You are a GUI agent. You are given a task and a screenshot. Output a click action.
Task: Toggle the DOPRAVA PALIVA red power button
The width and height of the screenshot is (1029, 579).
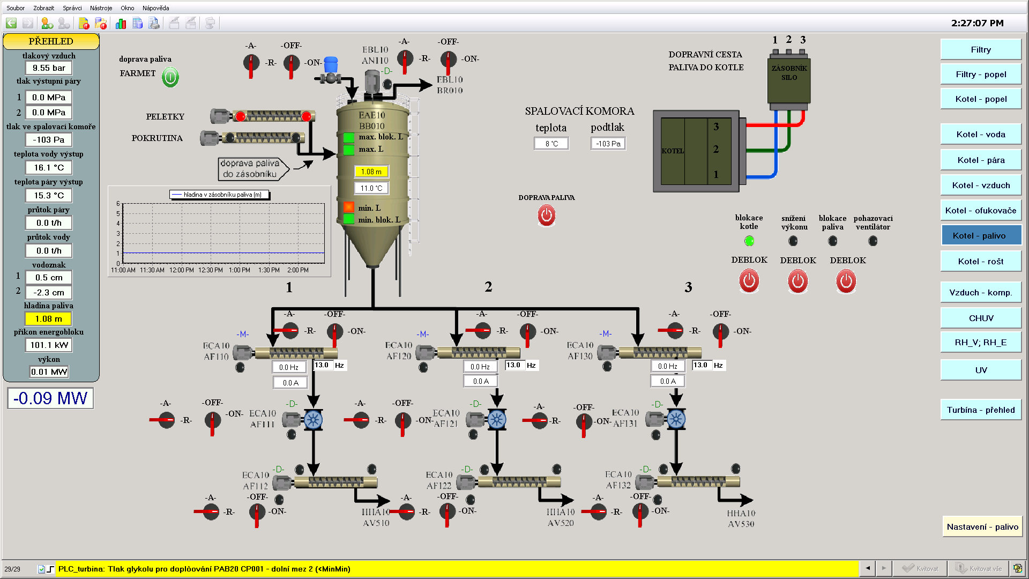point(546,216)
